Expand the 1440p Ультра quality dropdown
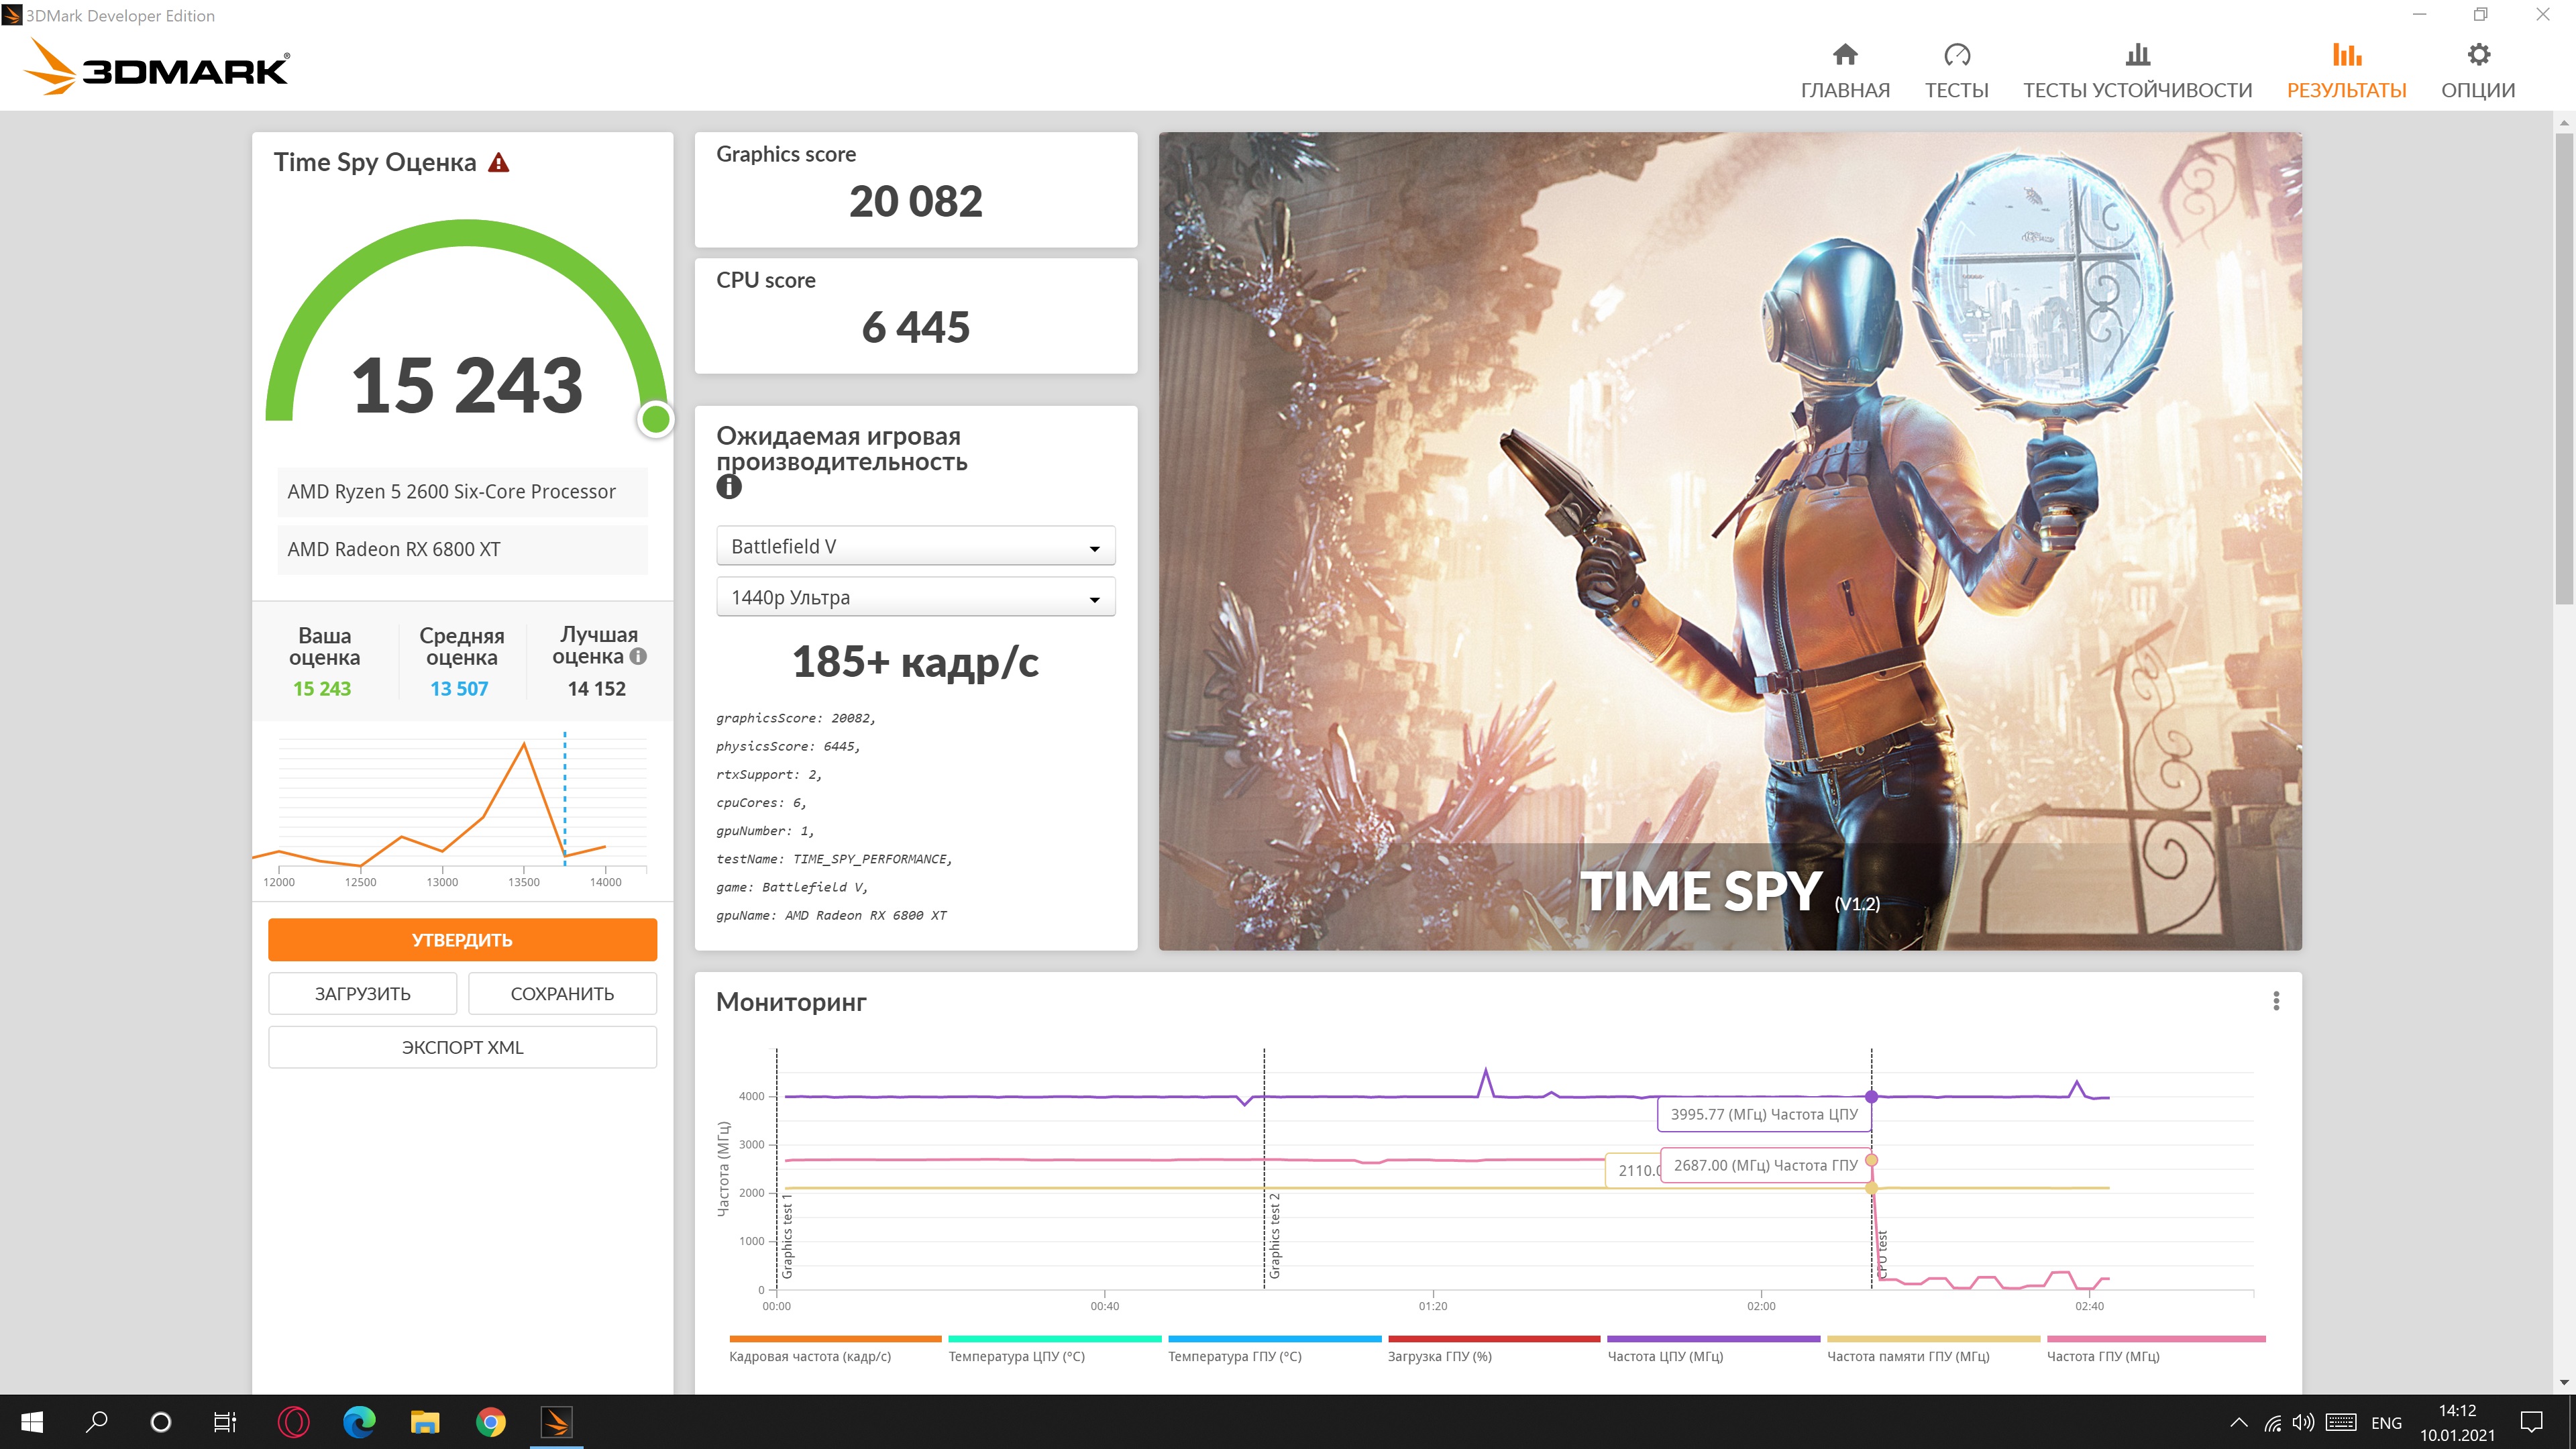This screenshot has width=2576, height=1449. pos(915,598)
